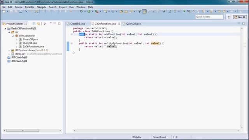Maximize the editor area
The image size is (249, 140).
tap(244, 23)
